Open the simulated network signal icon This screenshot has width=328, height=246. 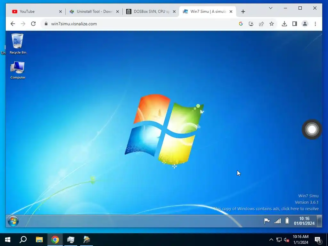tap(277, 221)
